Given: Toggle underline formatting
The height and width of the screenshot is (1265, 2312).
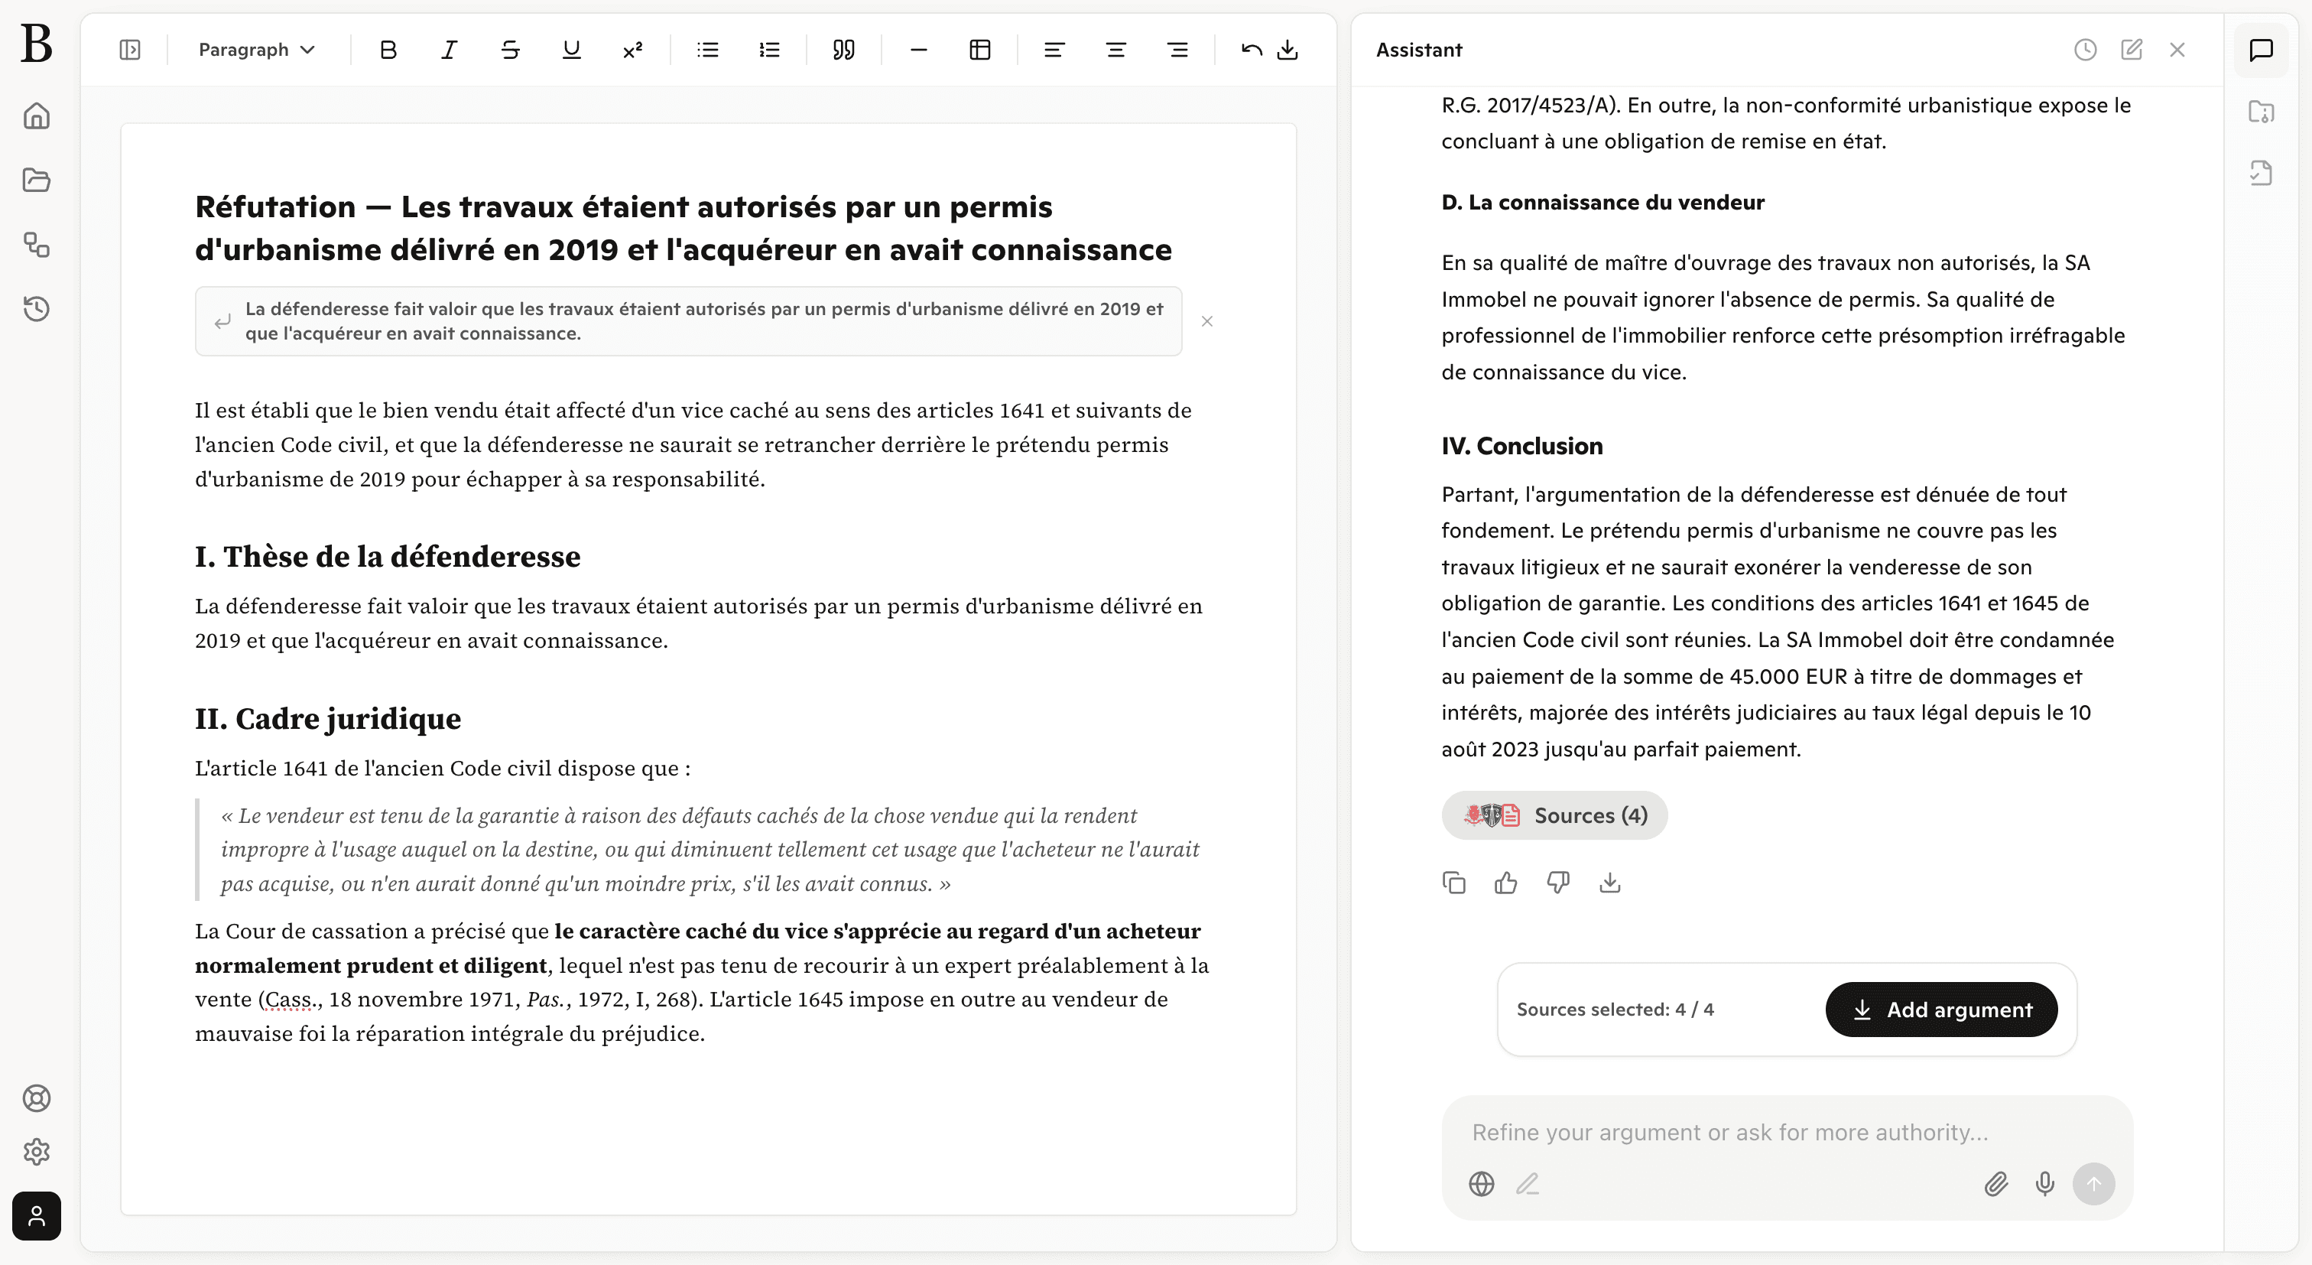Looking at the screenshot, I should 571,50.
